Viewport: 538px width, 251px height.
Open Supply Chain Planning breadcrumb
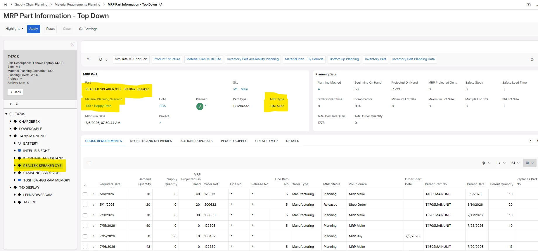[x=31, y=4]
